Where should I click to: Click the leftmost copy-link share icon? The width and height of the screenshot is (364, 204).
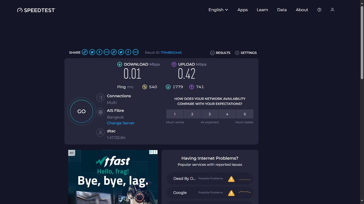point(85,52)
